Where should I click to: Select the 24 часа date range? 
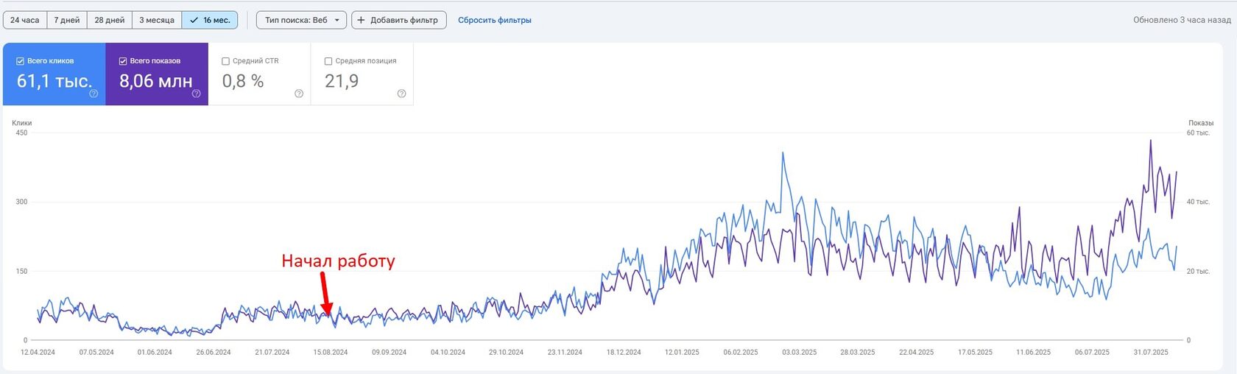point(25,20)
